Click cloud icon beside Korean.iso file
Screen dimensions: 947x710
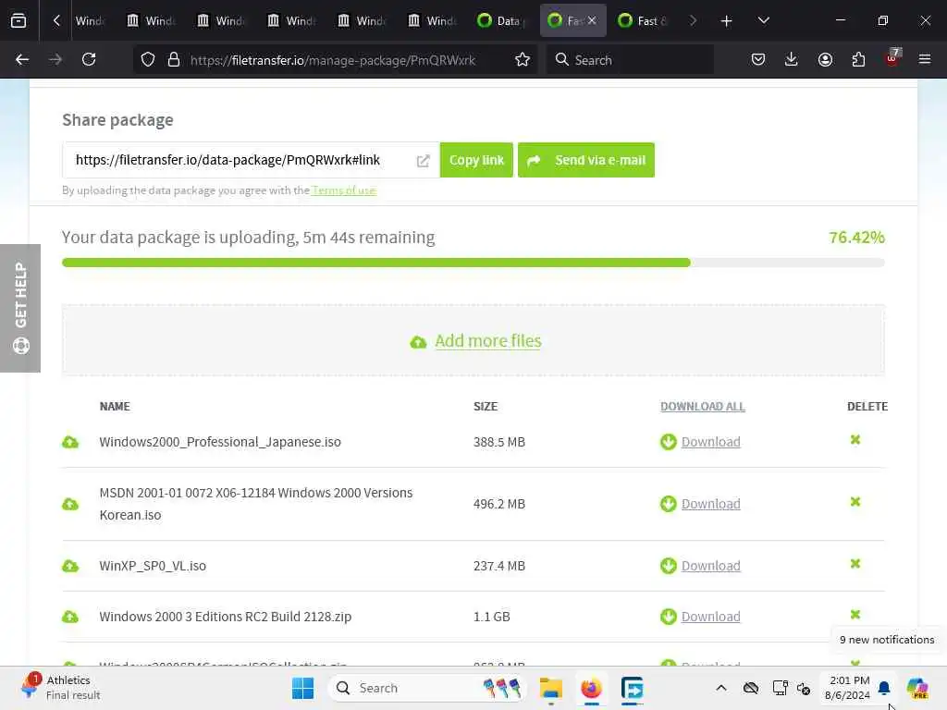tap(70, 504)
